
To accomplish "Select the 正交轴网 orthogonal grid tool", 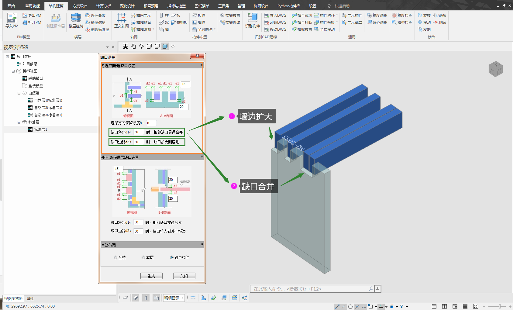I will coord(121,20).
